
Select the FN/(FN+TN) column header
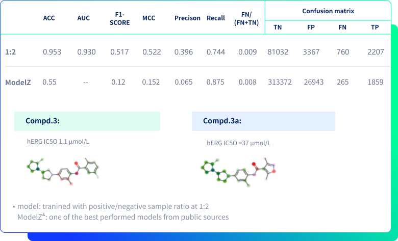point(246,18)
